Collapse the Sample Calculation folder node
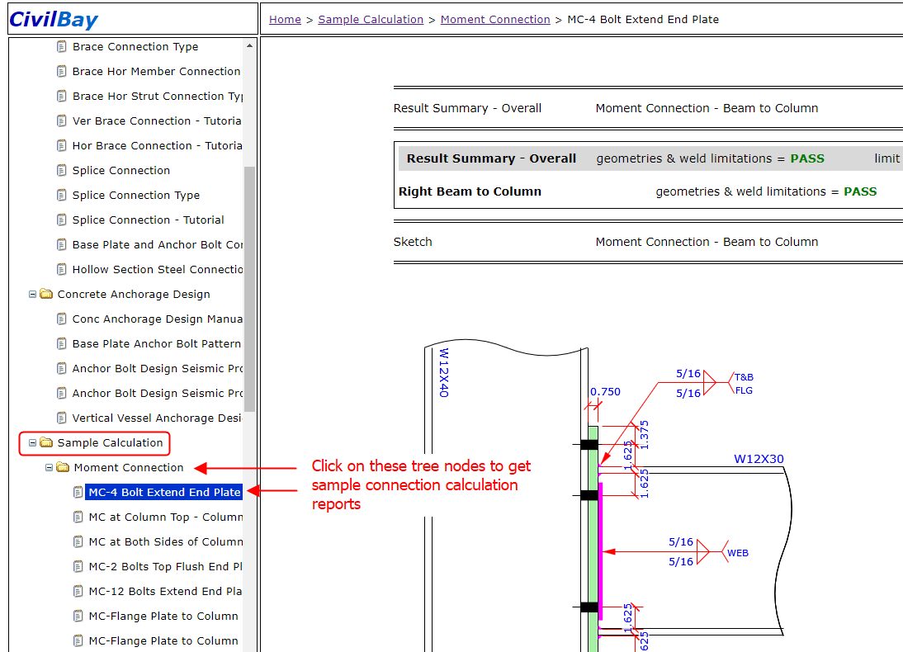The image size is (903, 652). tap(33, 443)
